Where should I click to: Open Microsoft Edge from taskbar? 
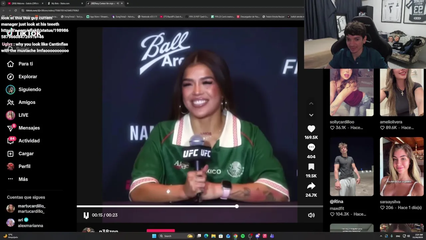[x=206, y=236]
